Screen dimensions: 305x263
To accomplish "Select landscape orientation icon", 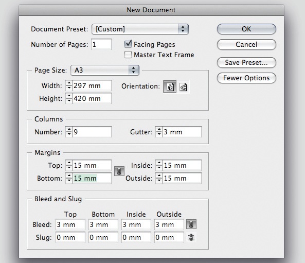I will 183,87.
